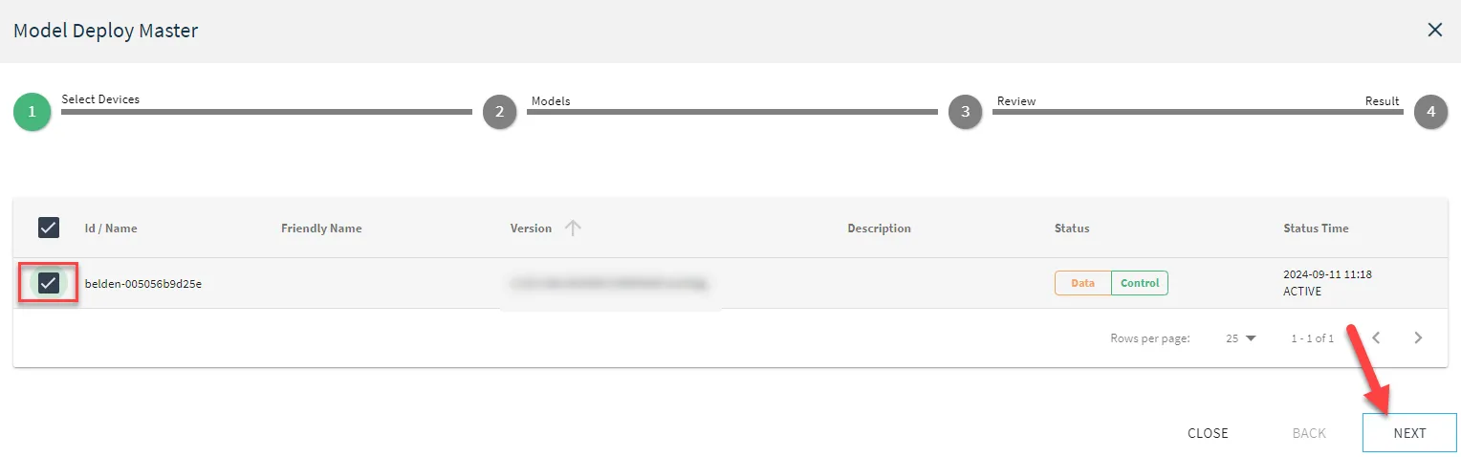Image resolution: width=1461 pixels, height=457 pixels.
Task: Select step 3 Review circle
Action: (x=966, y=112)
